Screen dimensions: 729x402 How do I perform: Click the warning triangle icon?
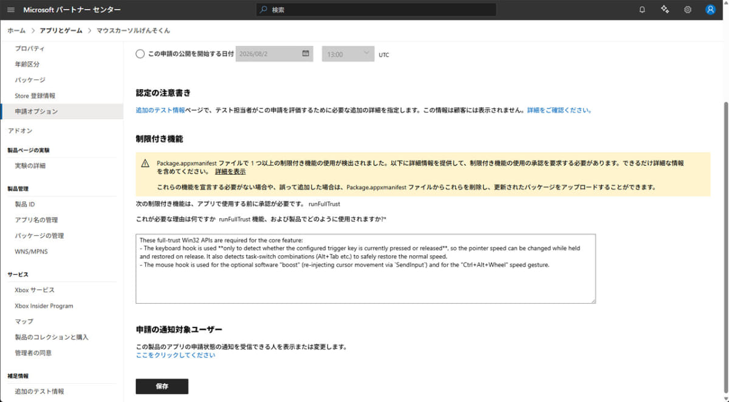145,163
